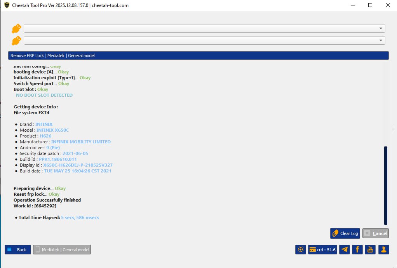Viewport: 397px width, 268px height.
Task: Clear the log with Clear Log
Action: pos(345,233)
